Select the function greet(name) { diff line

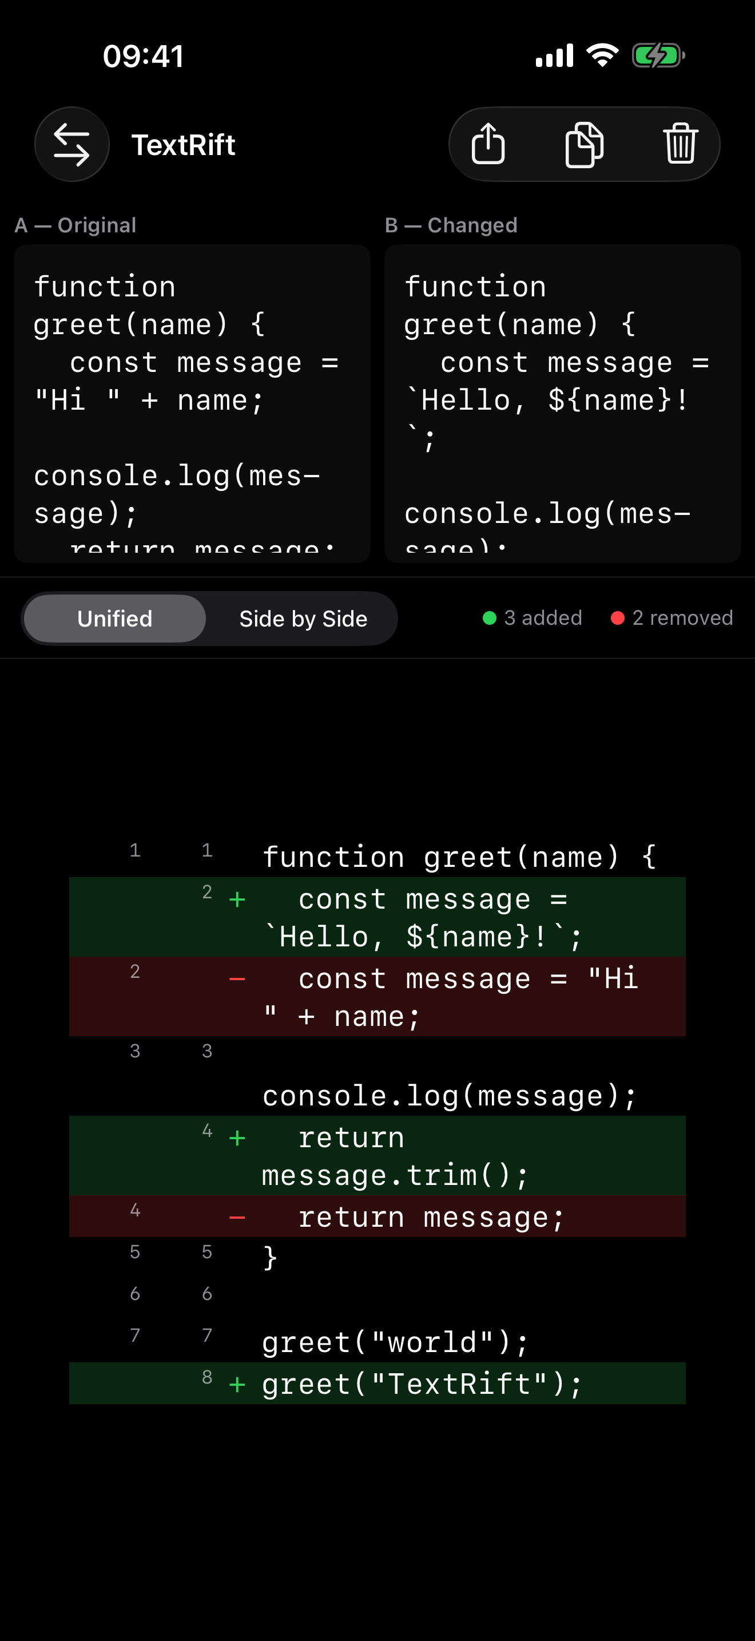(378, 856)
